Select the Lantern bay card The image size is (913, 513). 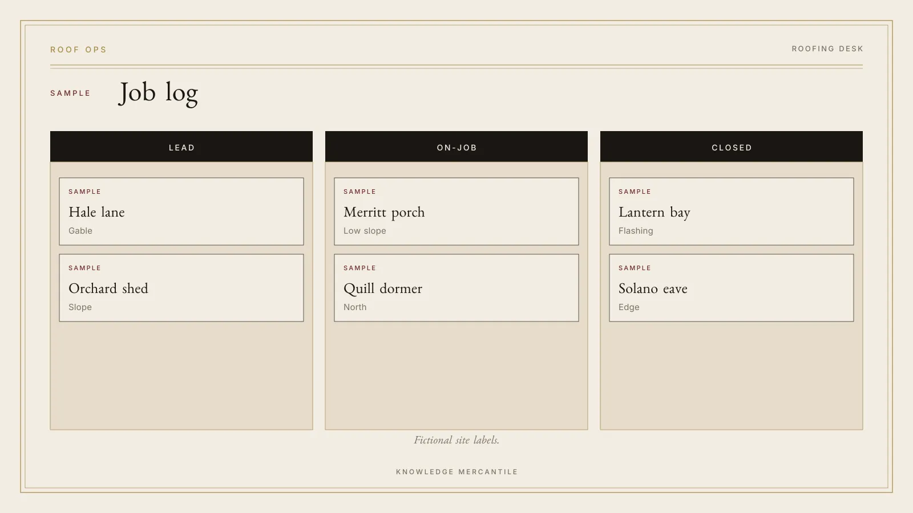click(732, 211)
